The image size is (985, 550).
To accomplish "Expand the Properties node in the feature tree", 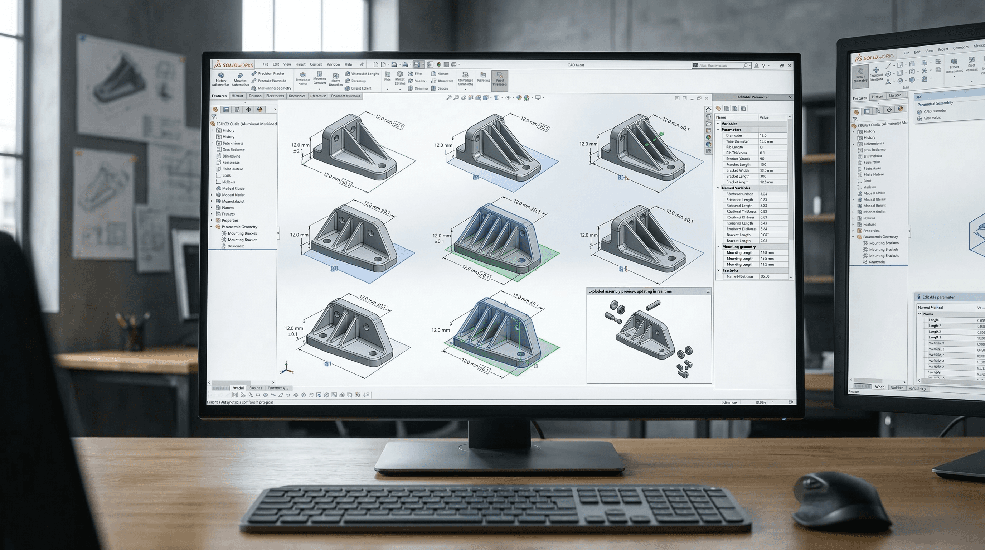I will [212, 221].
